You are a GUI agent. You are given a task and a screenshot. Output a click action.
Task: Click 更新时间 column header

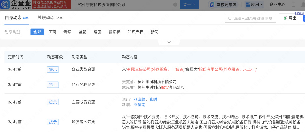16,57
